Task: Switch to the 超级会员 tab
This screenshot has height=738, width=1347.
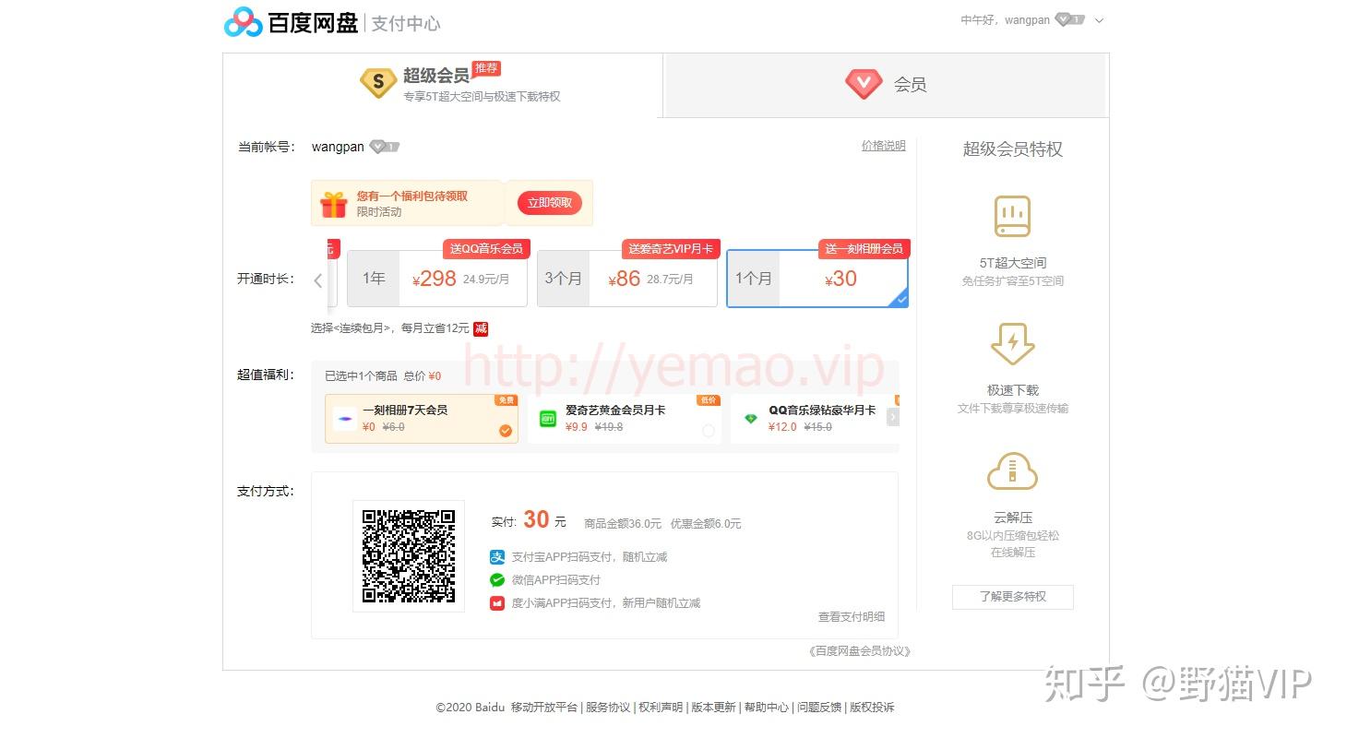Action: coord(443,85)
